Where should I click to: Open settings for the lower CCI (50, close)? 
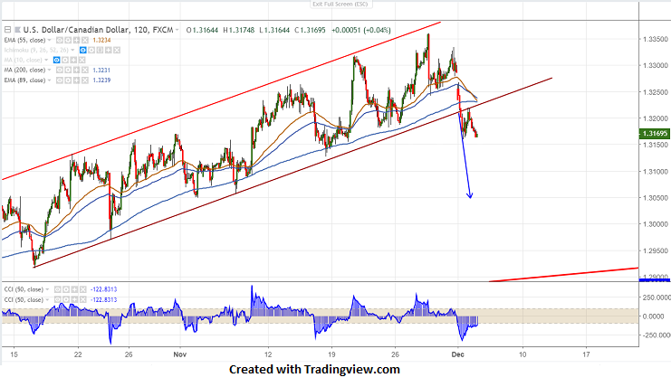[66, 299]
